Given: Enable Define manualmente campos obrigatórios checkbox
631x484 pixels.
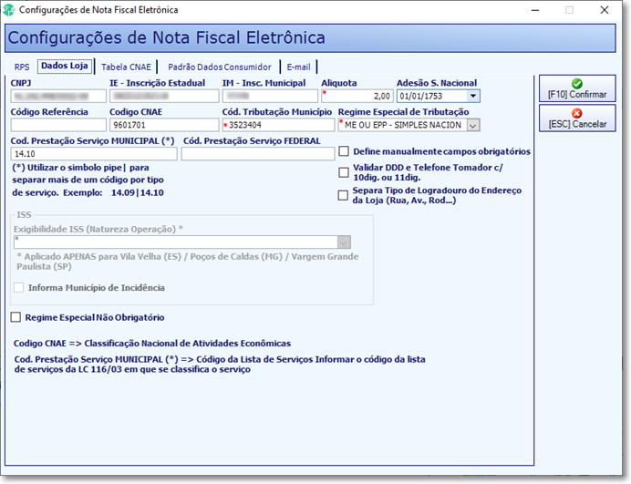Looking at the screenshot, I should pos(344,151).
